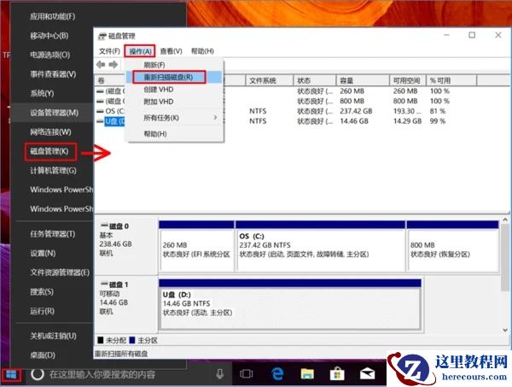The height and width of the screenshot is (387, 512).
Task: Sort by 可用空间 column header
Action: click(x=408, y=80)
